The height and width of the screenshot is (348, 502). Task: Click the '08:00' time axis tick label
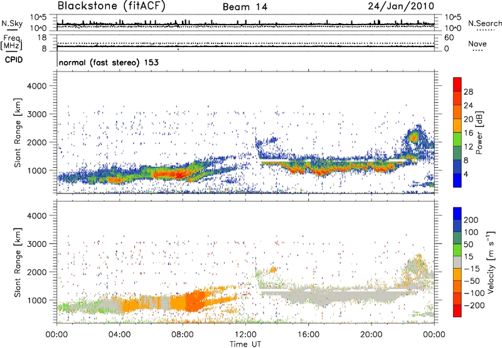coord(182,335)
